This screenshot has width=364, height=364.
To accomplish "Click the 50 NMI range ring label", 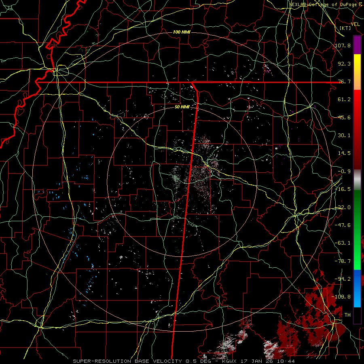I will (182, 107).
